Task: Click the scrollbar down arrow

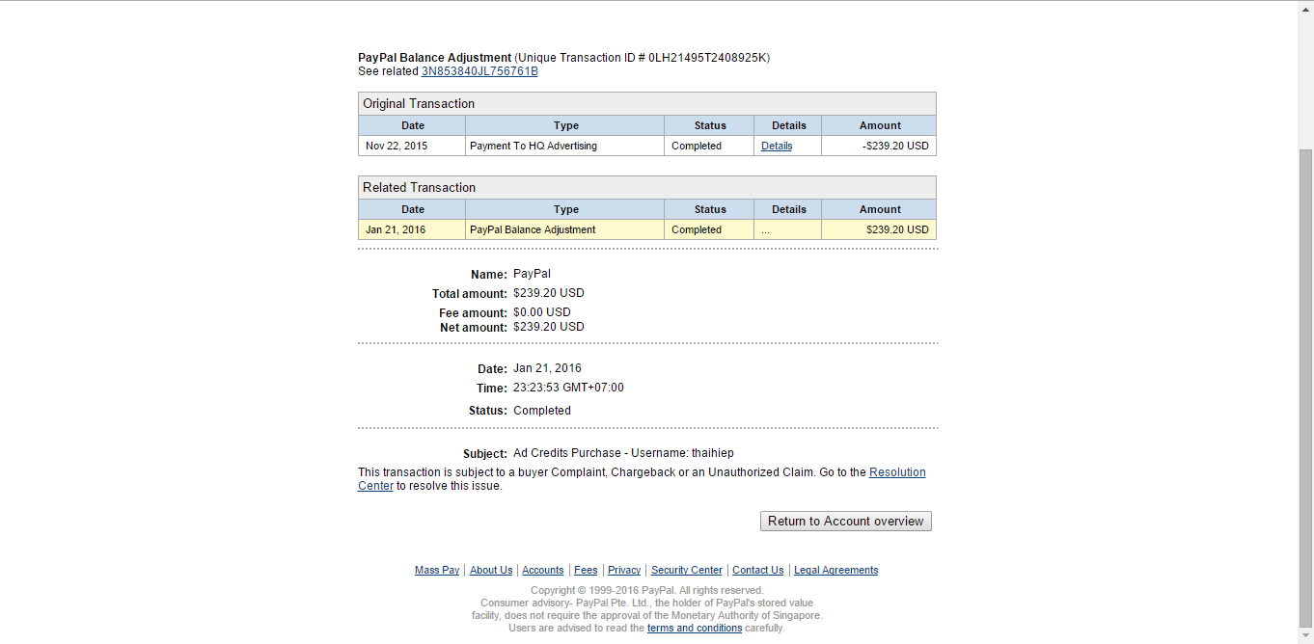Action: pos(1305,635)
